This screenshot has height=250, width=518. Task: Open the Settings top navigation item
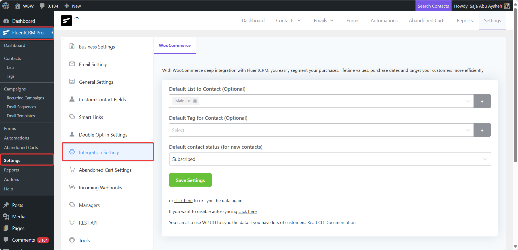point(492,21)
